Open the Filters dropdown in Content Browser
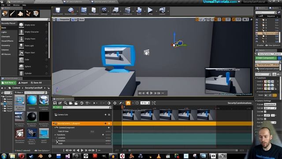Image resolution: width=282 pixels, height=159 pixels. (x=19, y=93)
